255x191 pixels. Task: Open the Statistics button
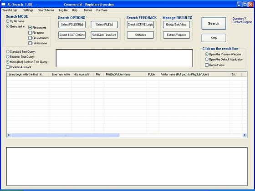140,35
